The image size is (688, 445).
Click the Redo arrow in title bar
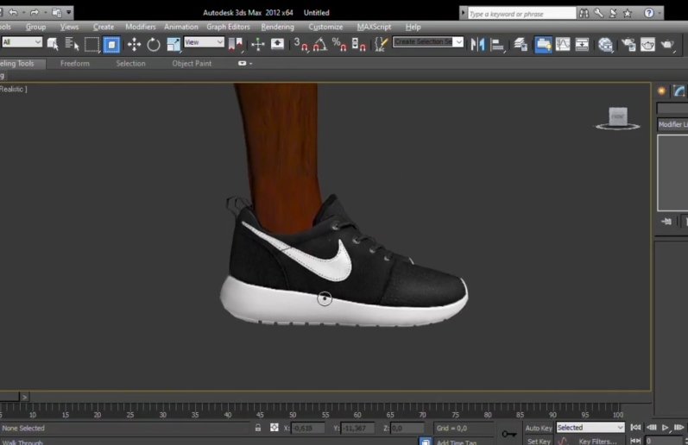(35, 12)
